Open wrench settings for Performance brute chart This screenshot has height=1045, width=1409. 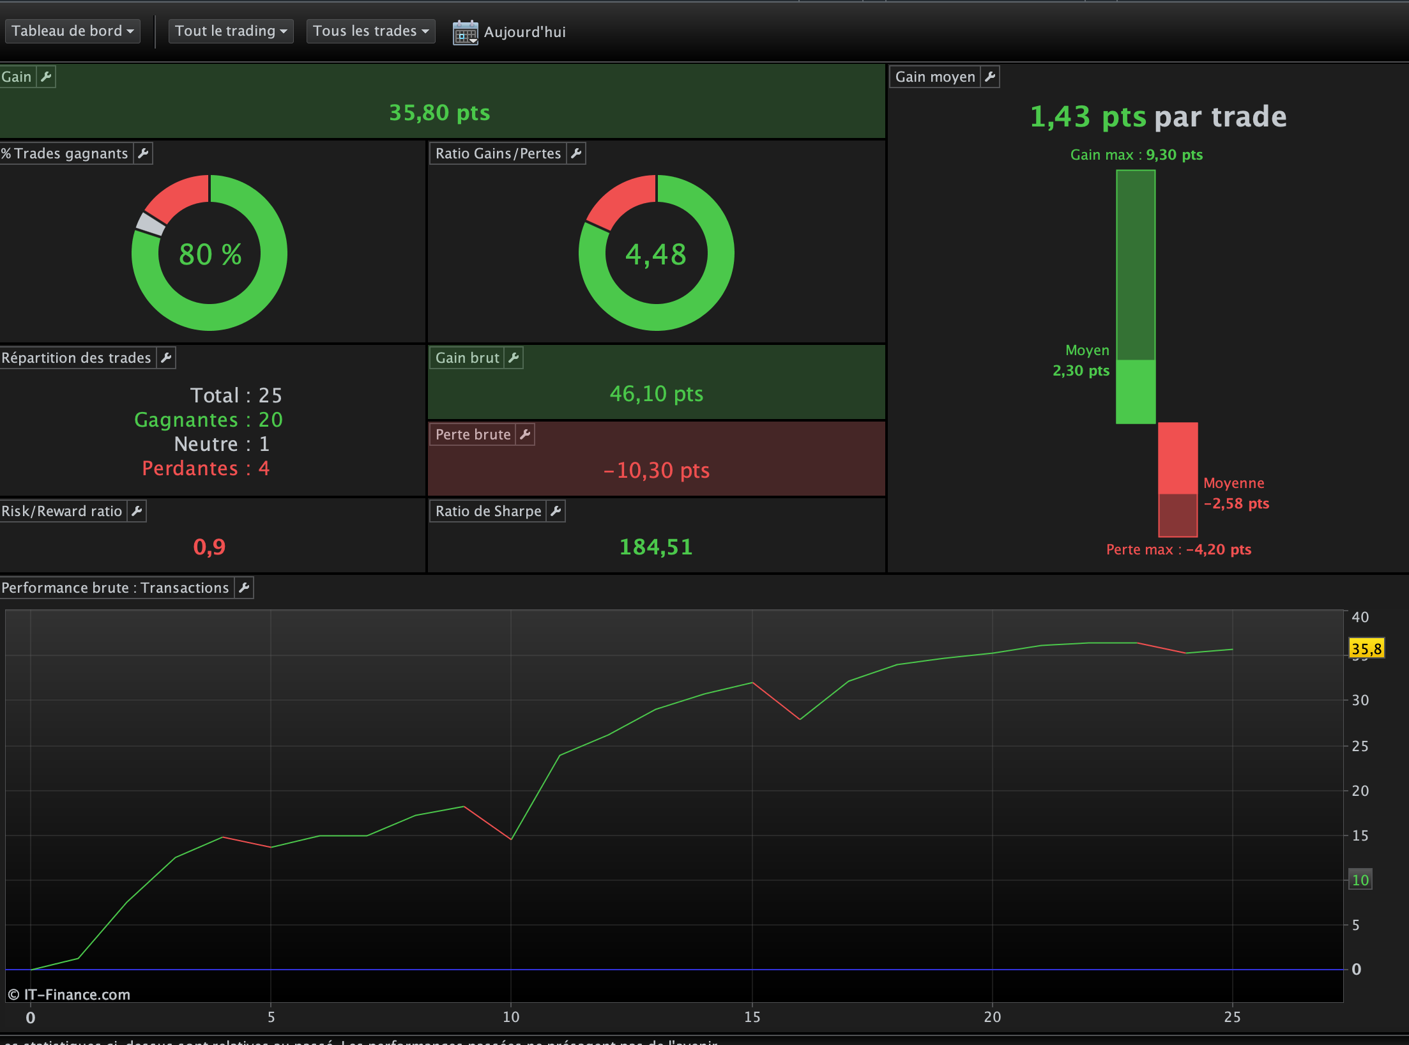244,588
